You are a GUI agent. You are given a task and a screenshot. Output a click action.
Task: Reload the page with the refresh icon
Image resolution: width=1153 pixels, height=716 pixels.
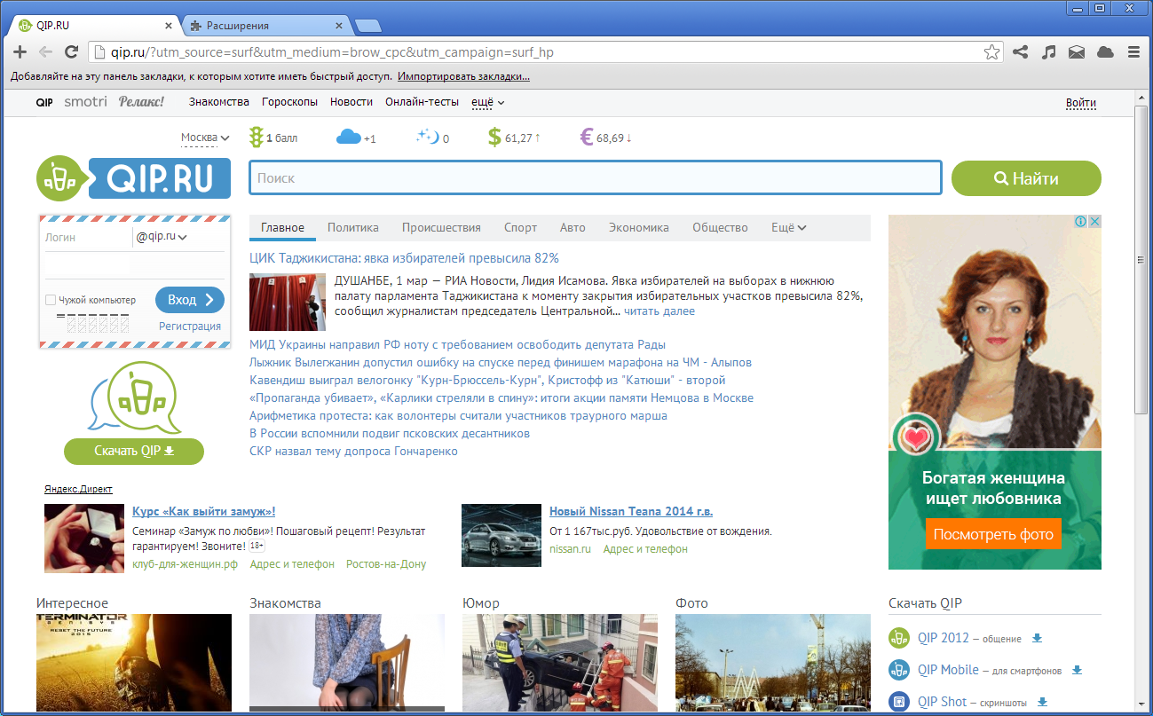tap(72, 52)
